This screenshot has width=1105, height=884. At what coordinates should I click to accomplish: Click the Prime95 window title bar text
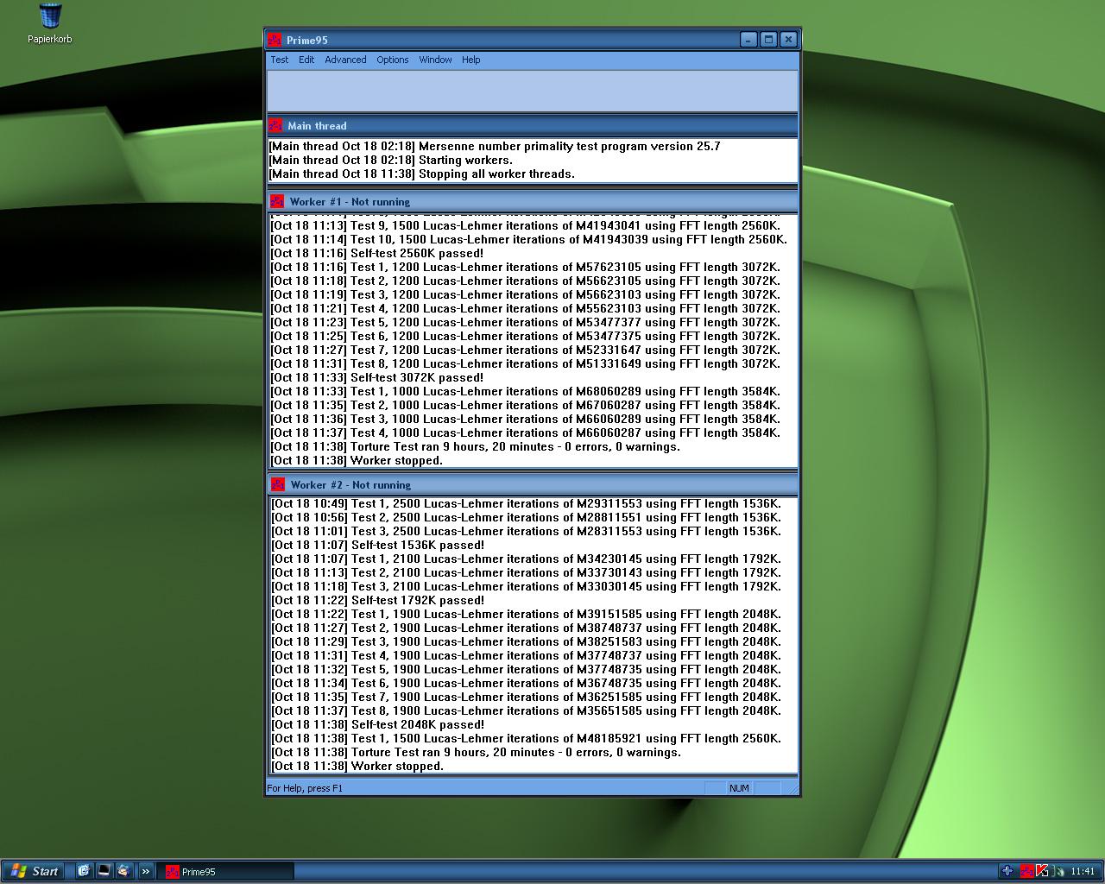click(x=307, y=40)
